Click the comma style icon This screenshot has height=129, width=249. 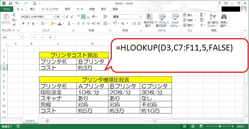pos(127,24)
